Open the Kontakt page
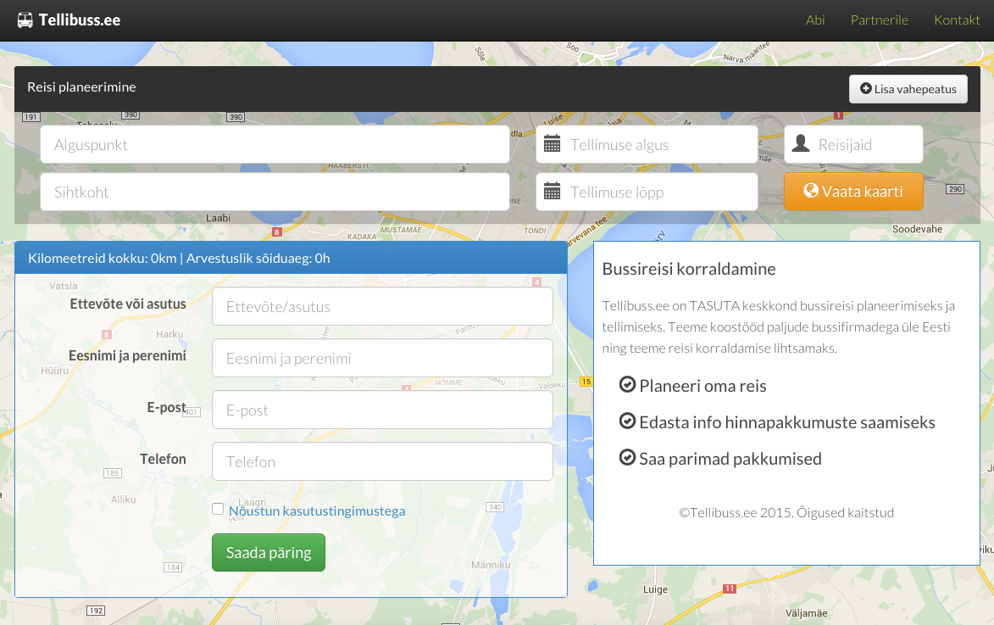Image resolution: width=994 pixels, height=625 pixels. click(957, 20)
